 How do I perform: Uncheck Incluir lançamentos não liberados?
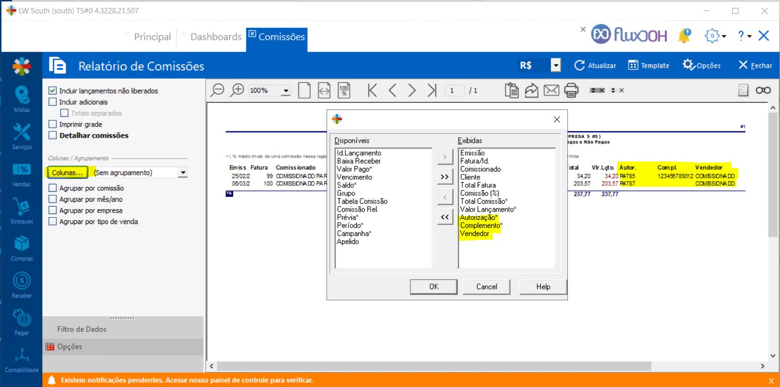[53, 91]
